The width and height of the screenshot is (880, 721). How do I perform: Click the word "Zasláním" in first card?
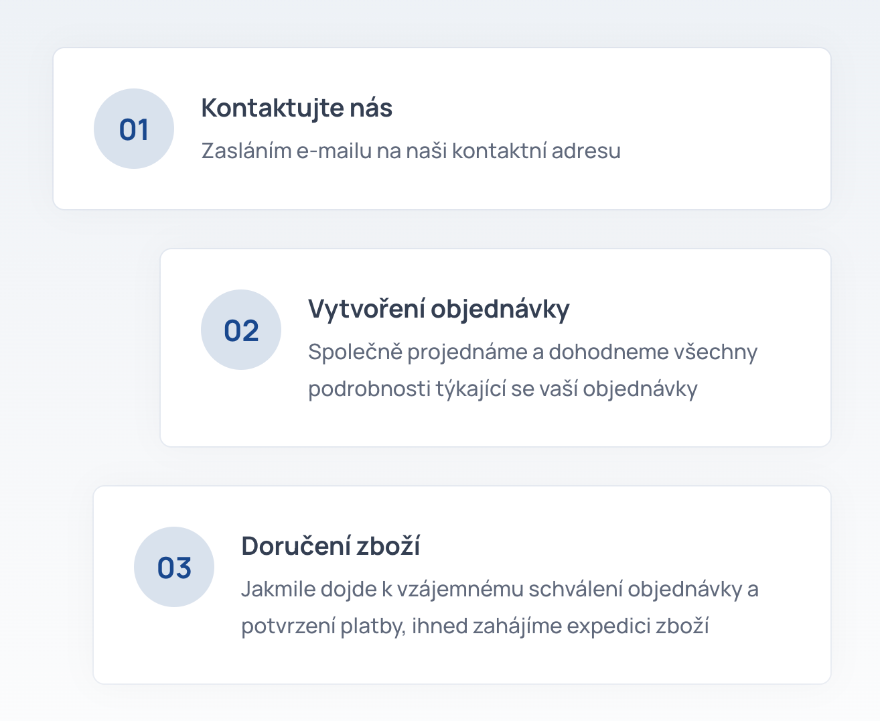(x=246, y=151)
